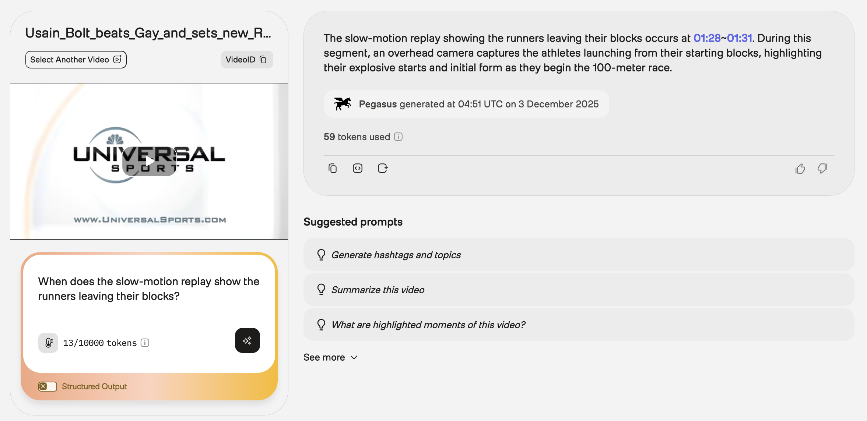Choose the highlighted moments suggested prompt
Image resolution: width=867 pixels, height=421 pixels.
pos(428,325)
